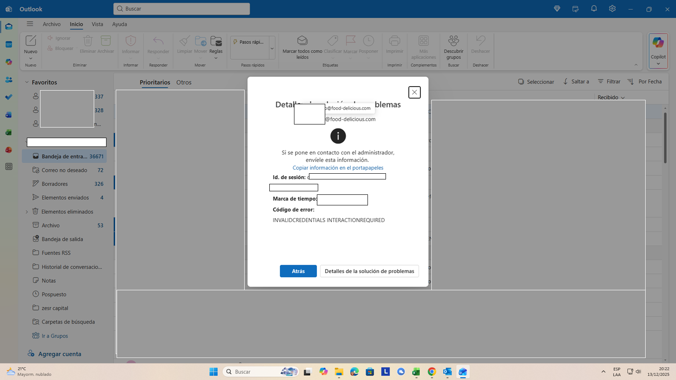
Task: Toggle the hamburger navigation pane button
Action: 30,24
